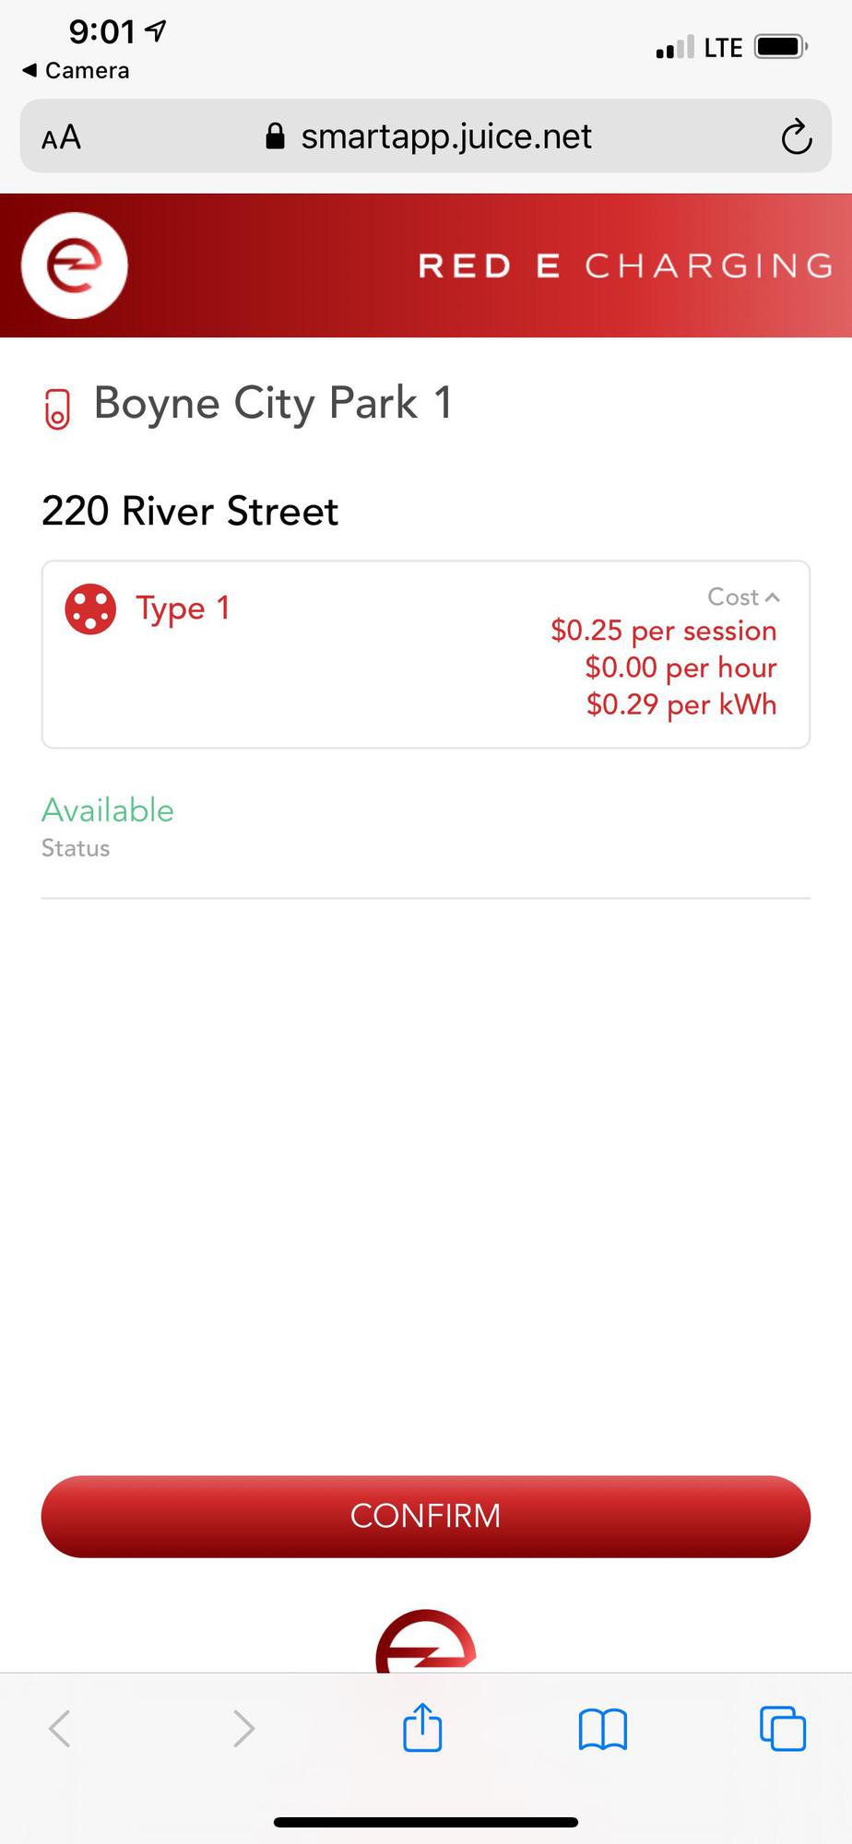
Task: Open Safari share sheet icon
Action: (422, 1728)
